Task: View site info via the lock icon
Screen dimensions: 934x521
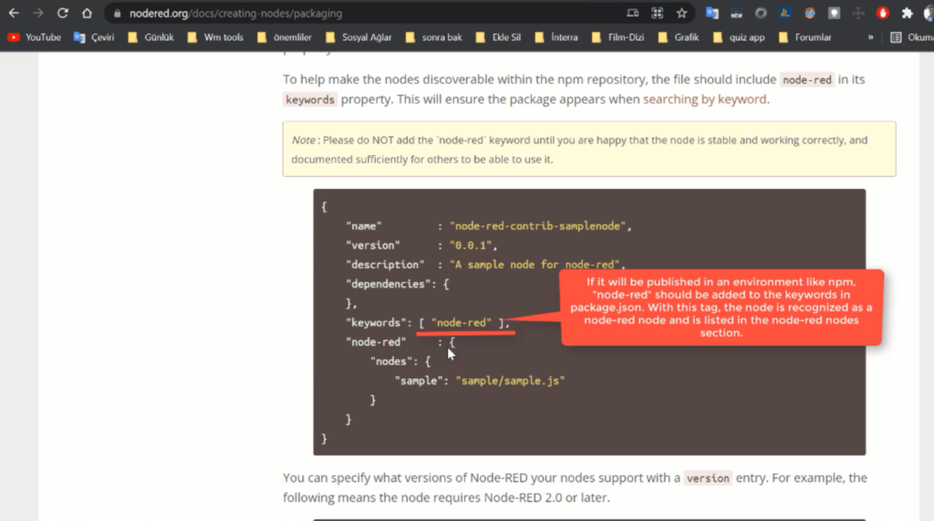Action: 118,13
